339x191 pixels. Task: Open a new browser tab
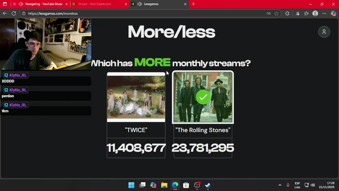(193, 4)
